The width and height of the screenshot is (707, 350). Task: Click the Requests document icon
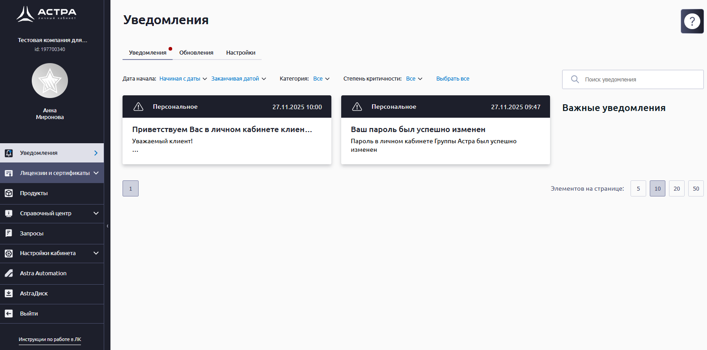(x=8, y=233)
